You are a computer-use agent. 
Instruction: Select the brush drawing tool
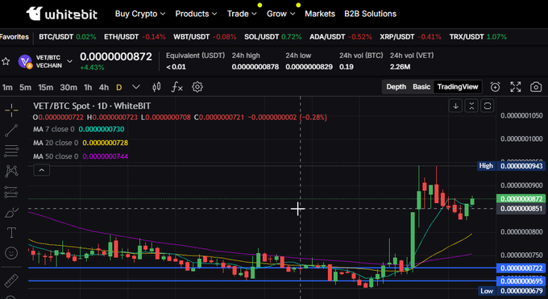tap(11, 212)
